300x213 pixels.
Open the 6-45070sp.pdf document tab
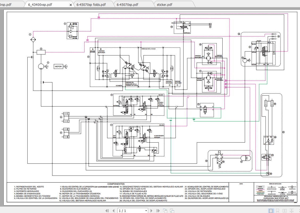click(127, 4)
